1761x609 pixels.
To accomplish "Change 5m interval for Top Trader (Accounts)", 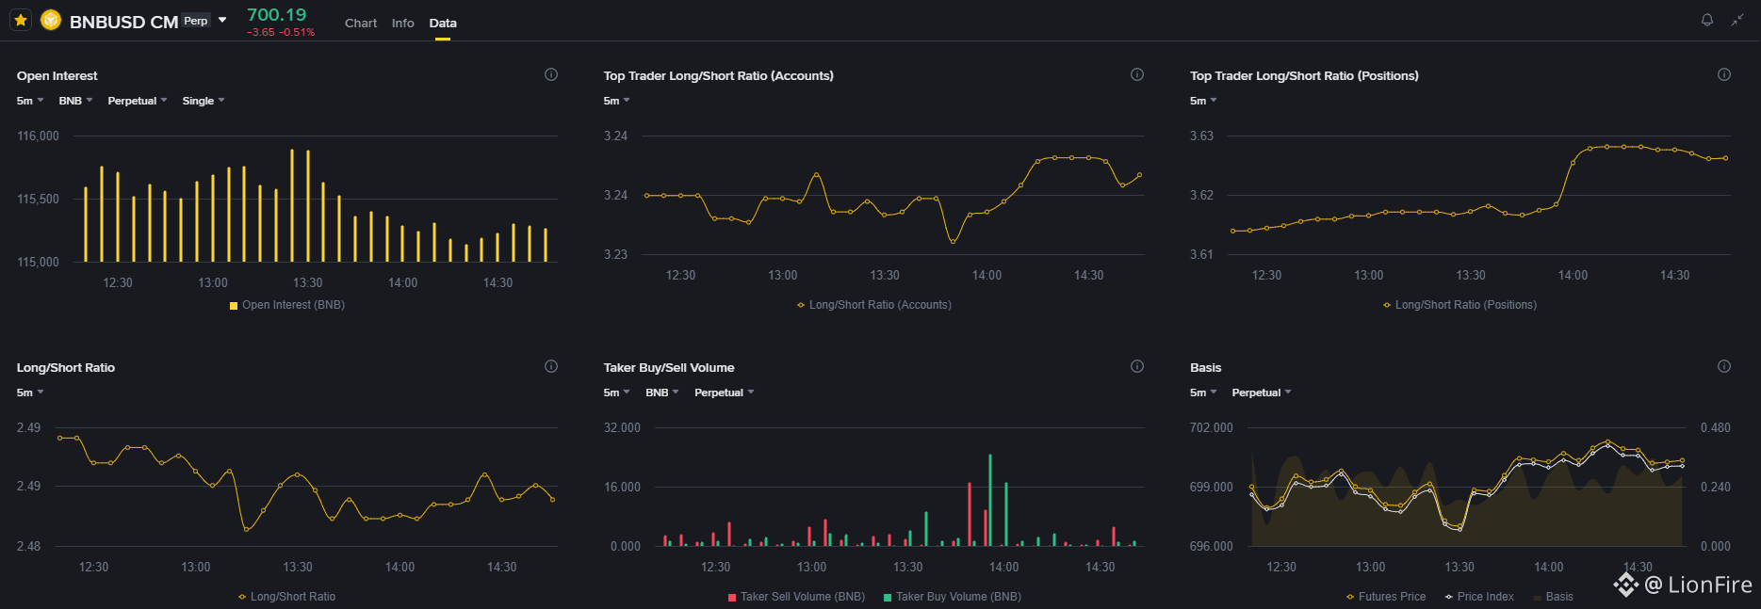I will pyautogui.click(x=616, y=101).
